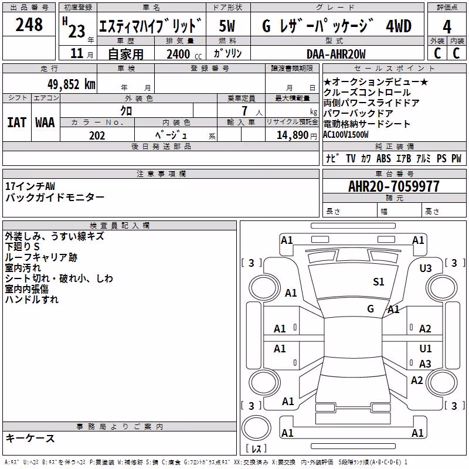
Task: Click the レス spare tire label
Action: click(256, 448)
